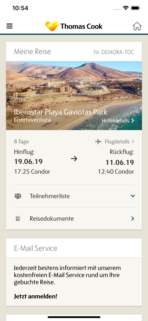Tap the Thomas Cook heart logo
This screenshot has height=321, width=148.
click(x=52, y=26)
